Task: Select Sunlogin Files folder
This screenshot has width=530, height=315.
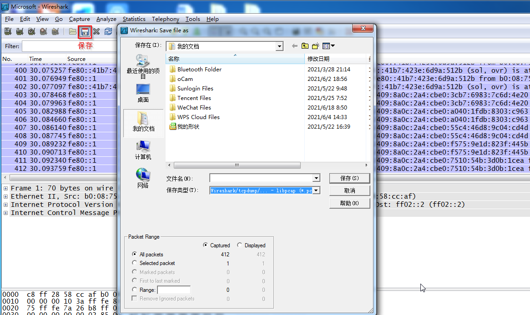Action: click(192, 89)
